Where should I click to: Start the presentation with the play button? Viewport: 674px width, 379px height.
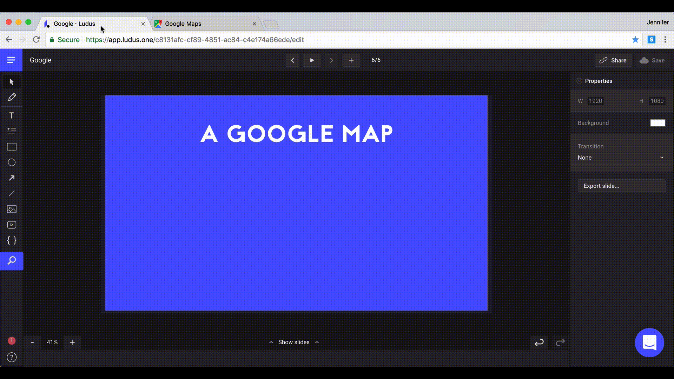pos(312,60)
